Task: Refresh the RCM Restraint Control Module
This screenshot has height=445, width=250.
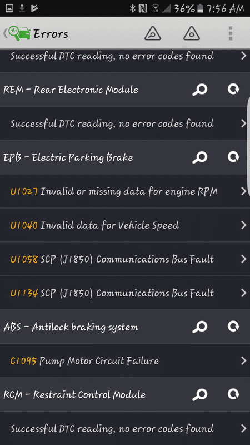Action: point(233,394)
